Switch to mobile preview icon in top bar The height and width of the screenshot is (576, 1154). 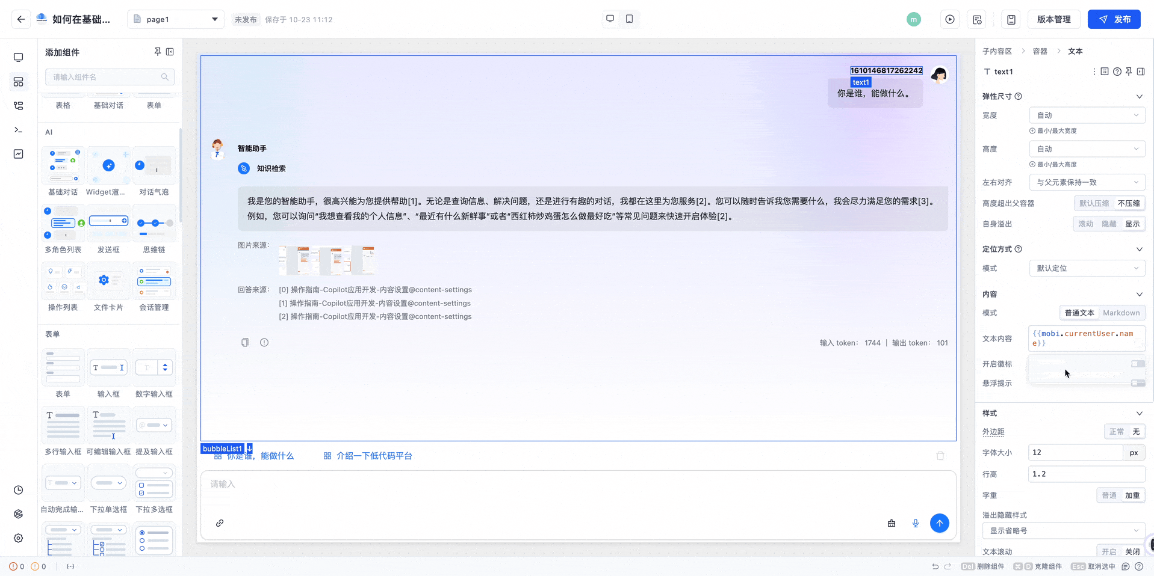629,19
